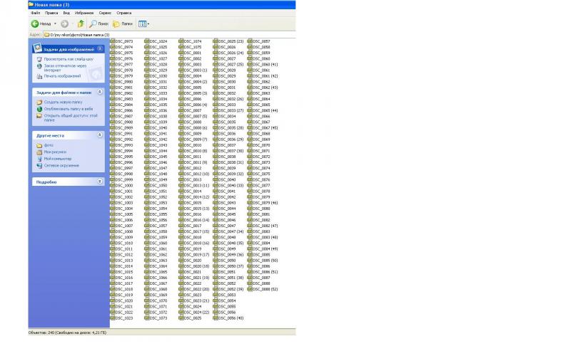This screenshot has width=571, height=356.
Task: Click Заказ отпечатков через Интернет link
Action: (x=65, y=68)
